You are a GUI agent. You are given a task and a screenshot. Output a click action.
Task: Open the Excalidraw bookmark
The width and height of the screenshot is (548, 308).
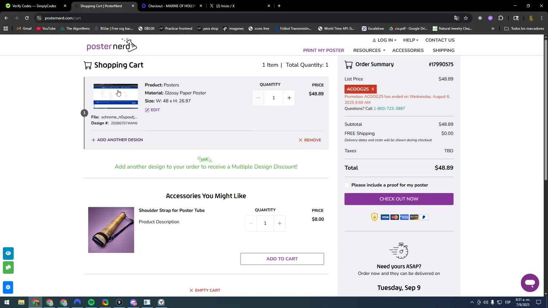(x=373, y=28)
